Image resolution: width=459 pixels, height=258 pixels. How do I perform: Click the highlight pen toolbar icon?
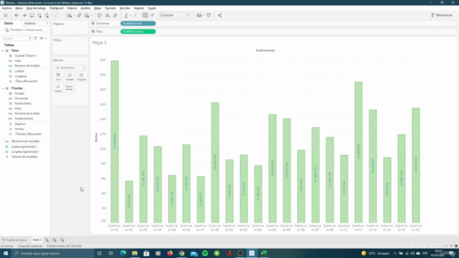click(126, 15)
